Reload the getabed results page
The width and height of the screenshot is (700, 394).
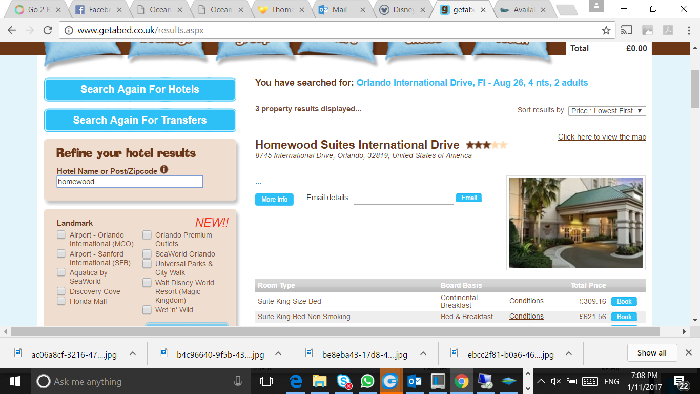click(47, 30)
